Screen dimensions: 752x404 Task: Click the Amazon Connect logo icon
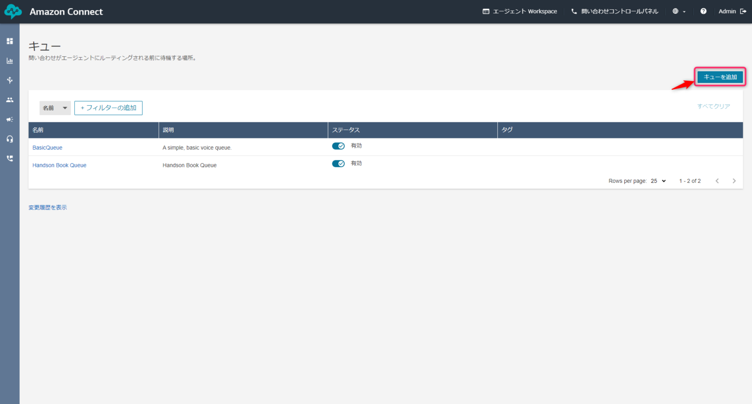[13, 11]
